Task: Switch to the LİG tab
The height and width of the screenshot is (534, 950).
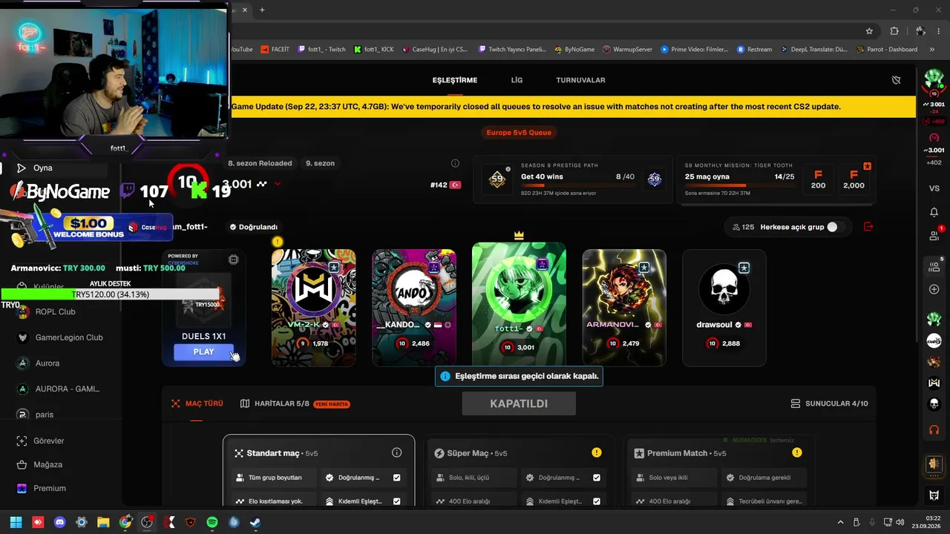Action: click(517, 80)
